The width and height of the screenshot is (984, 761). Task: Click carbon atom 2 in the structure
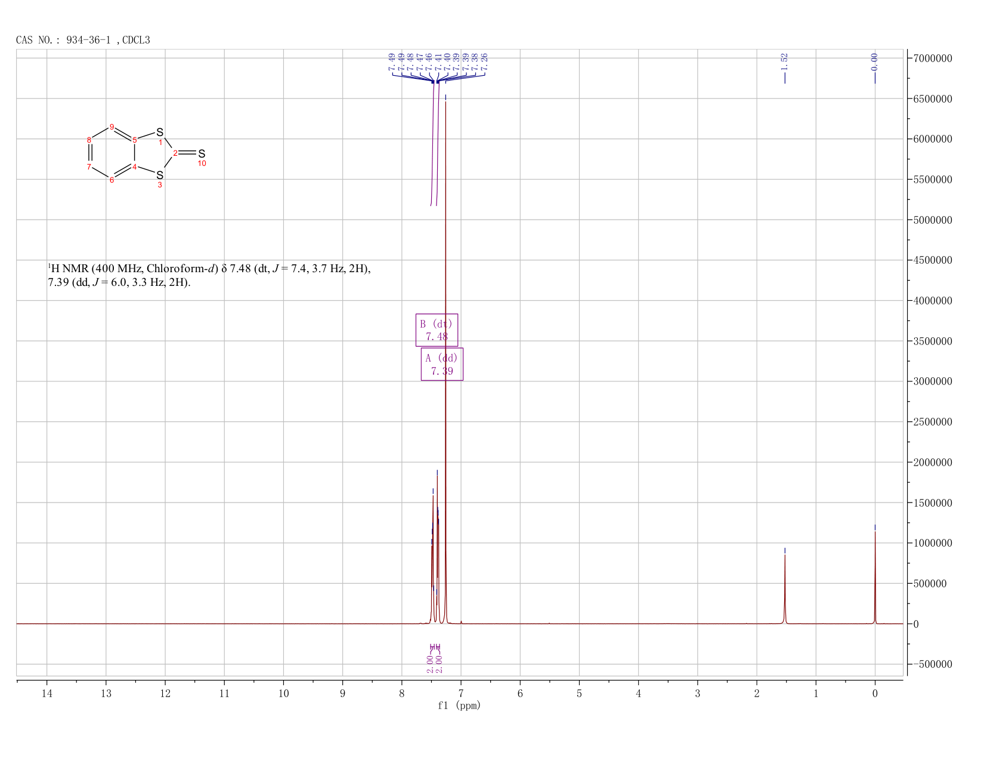coord(175,153)
